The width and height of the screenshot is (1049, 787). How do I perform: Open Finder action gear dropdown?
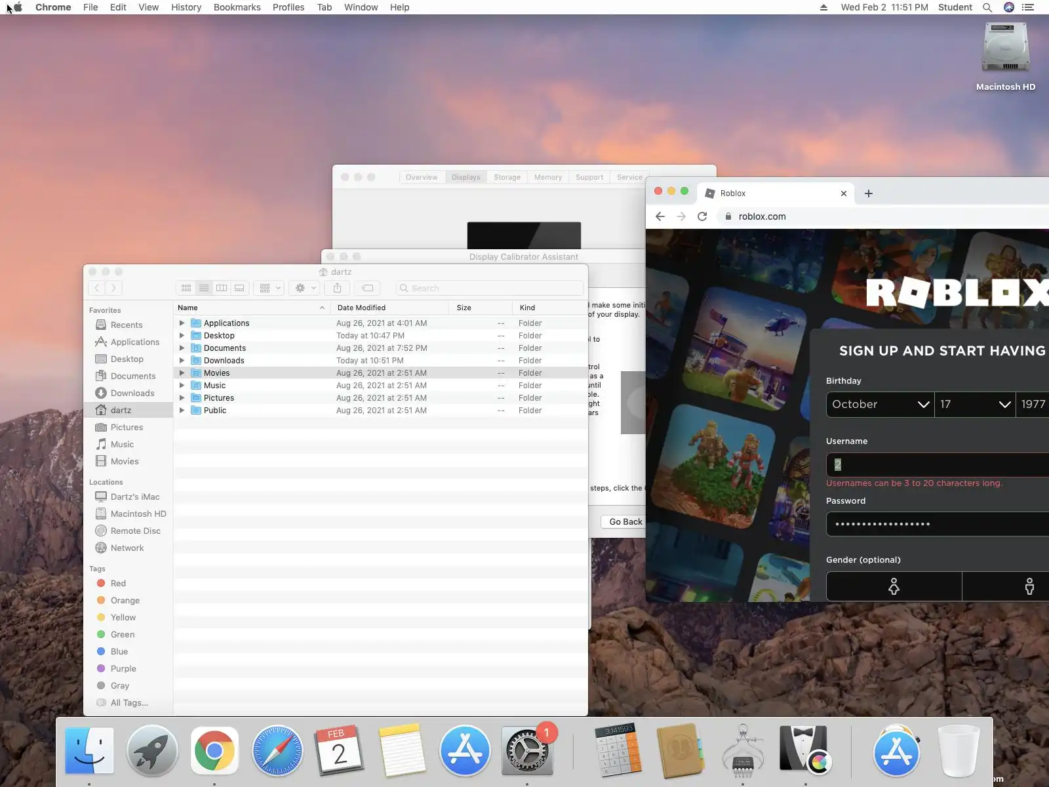304,288
